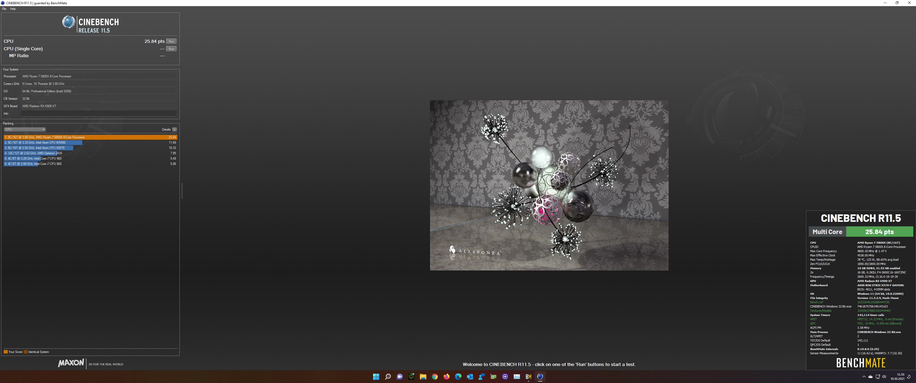The width and height of the screenshot is (916, 383).
Task: Click the OneDrive cloud tray icon
Action: 870,377
